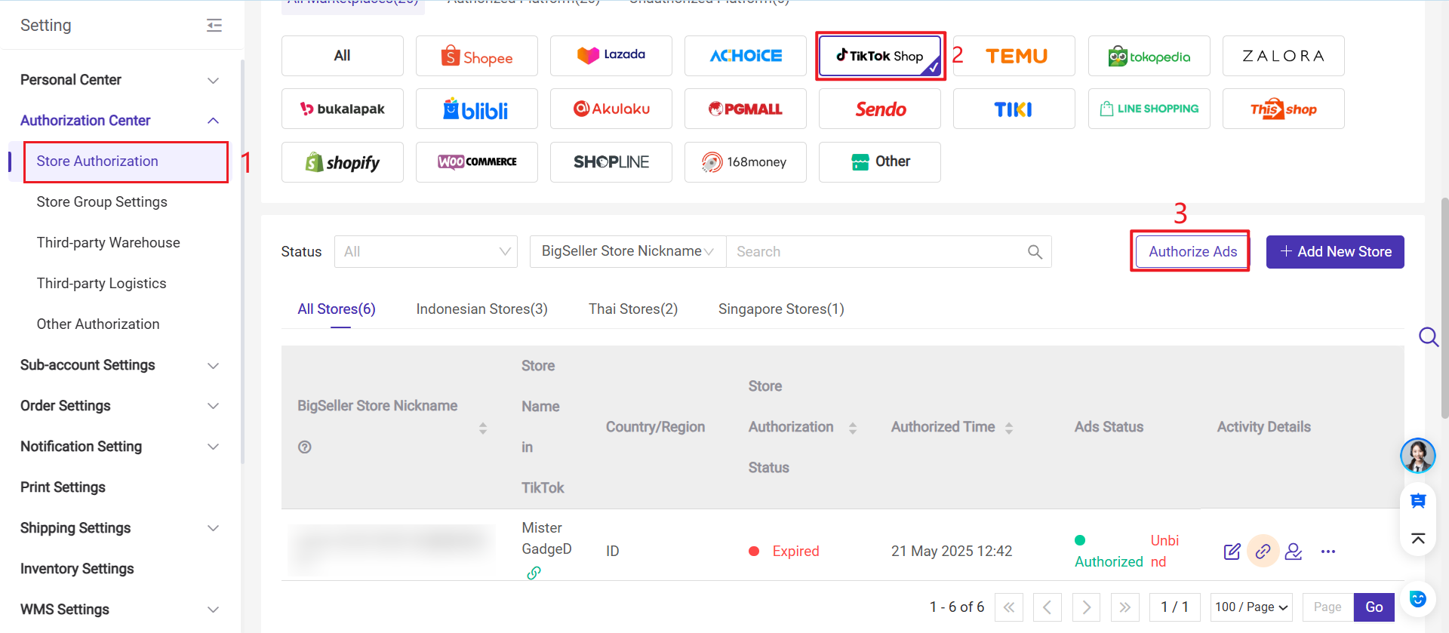
Task: Click the help question mark under BigSeller Store Nickname
Action: click(x=305, y=447)
